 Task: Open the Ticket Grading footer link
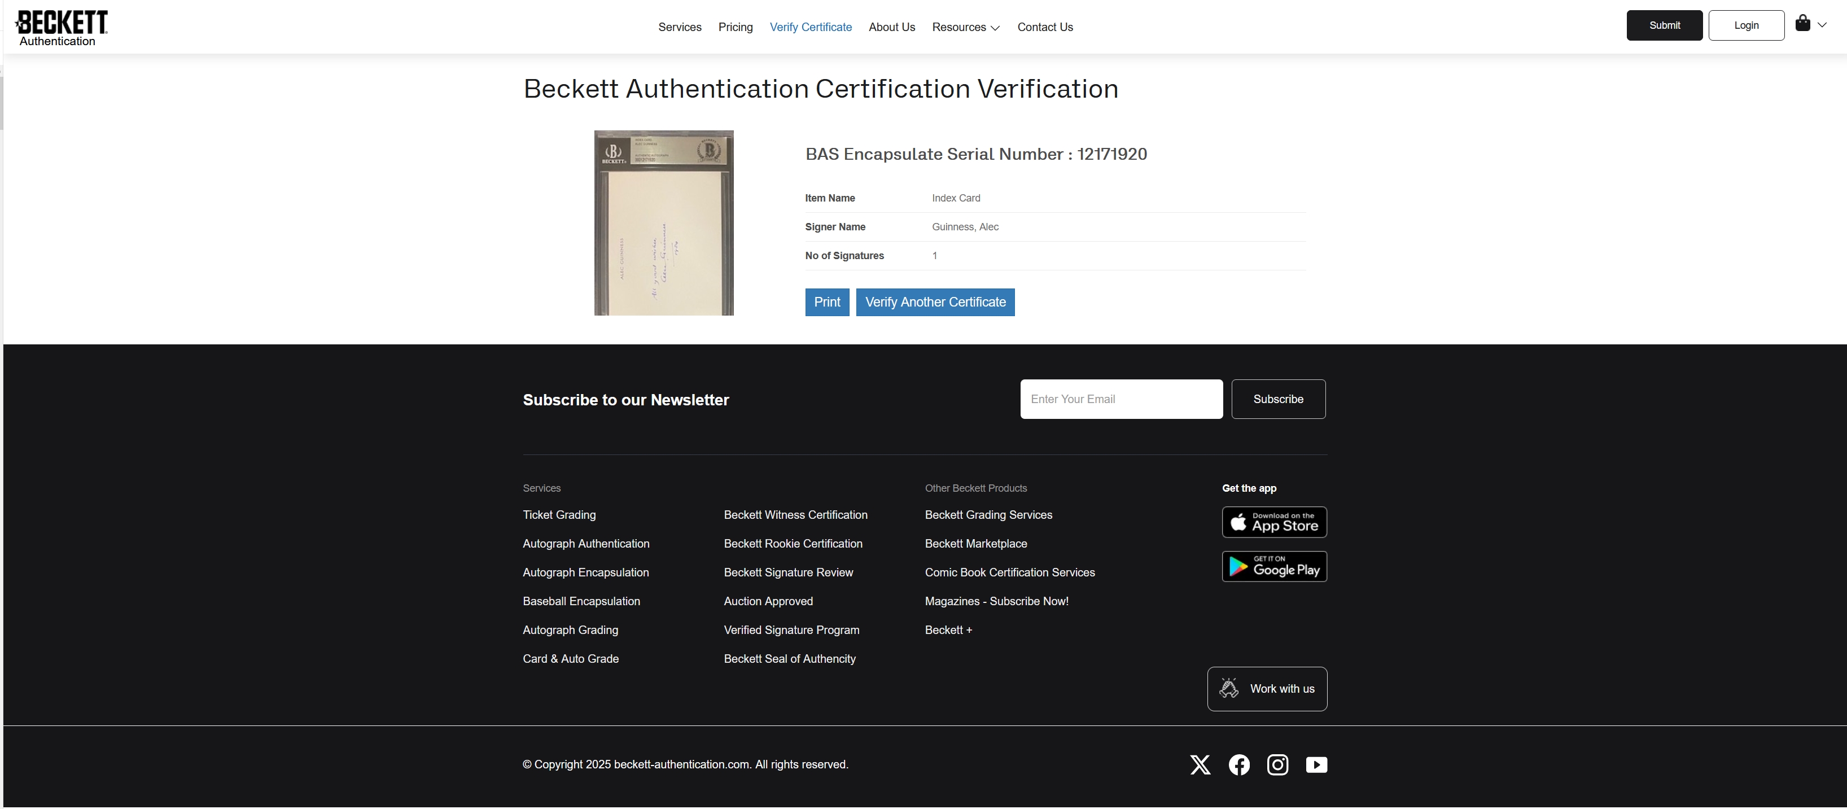[559, 515]
